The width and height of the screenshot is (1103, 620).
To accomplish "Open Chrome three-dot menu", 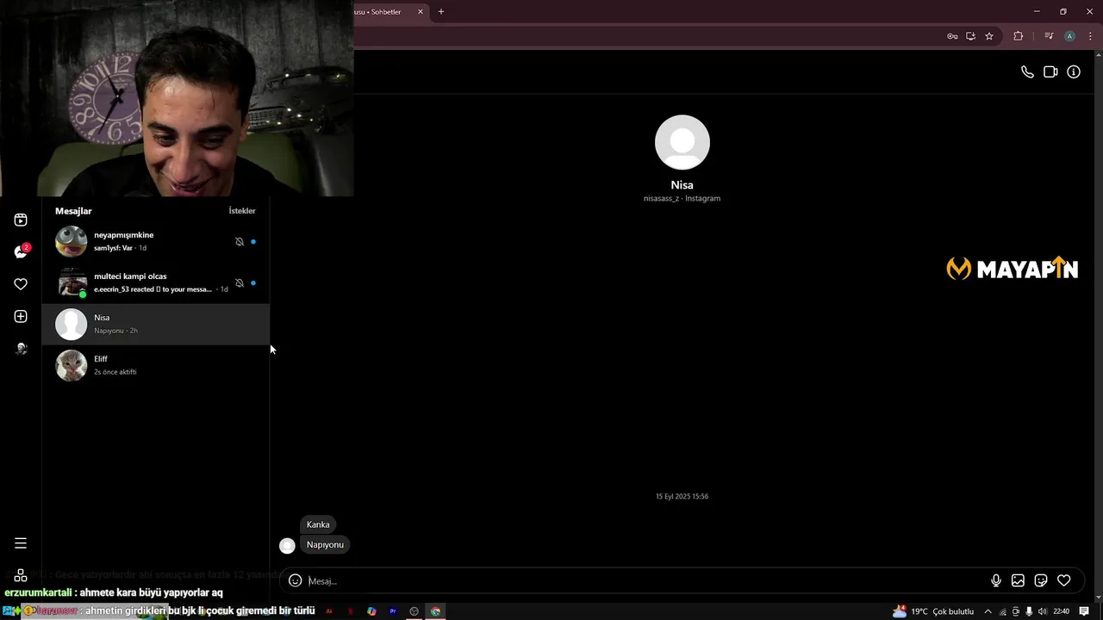I will (1090, 36).
